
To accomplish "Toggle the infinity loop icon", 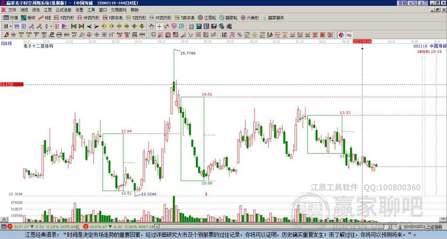I will pyautogui.click(x=349, y=35).
